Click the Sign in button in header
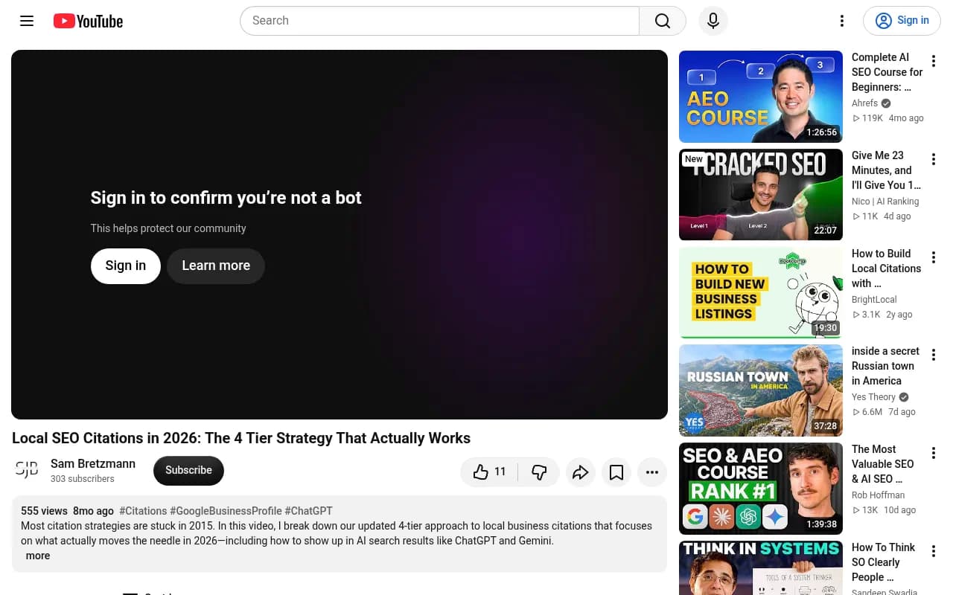 [902, 21]
